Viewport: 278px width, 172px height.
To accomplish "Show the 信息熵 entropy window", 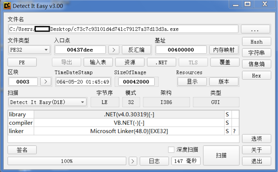I will 256,64.
